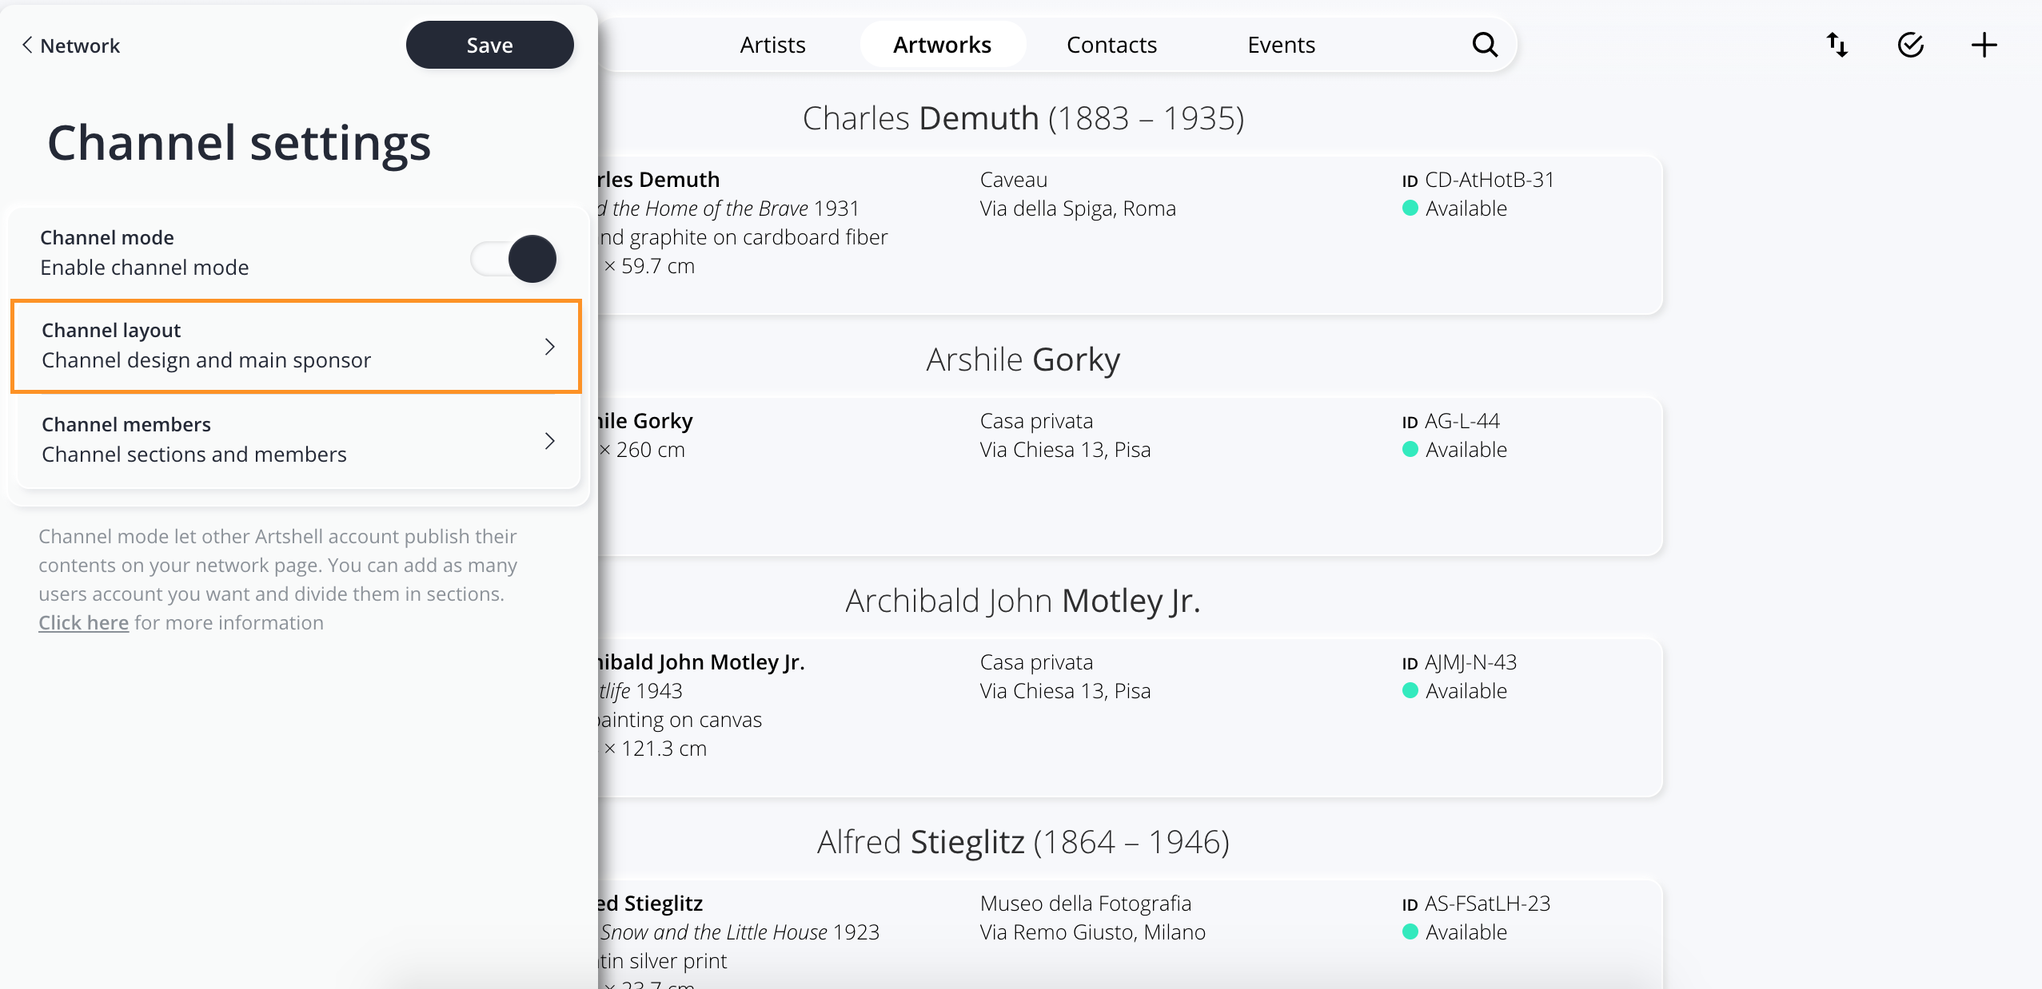Click the back chevron beside Network
Screen dimensions: 2042x989
click(26, 45)
